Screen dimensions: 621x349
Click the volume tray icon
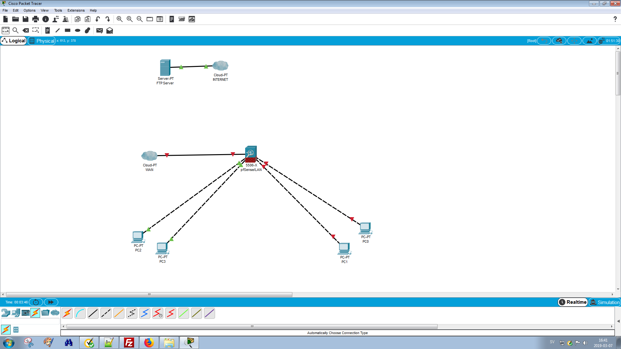pos(585,343)
